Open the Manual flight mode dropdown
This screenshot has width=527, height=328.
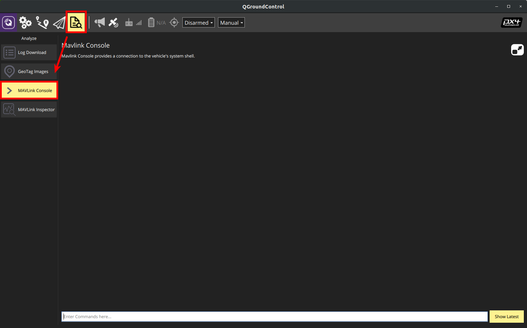click(x=231, y=23)
